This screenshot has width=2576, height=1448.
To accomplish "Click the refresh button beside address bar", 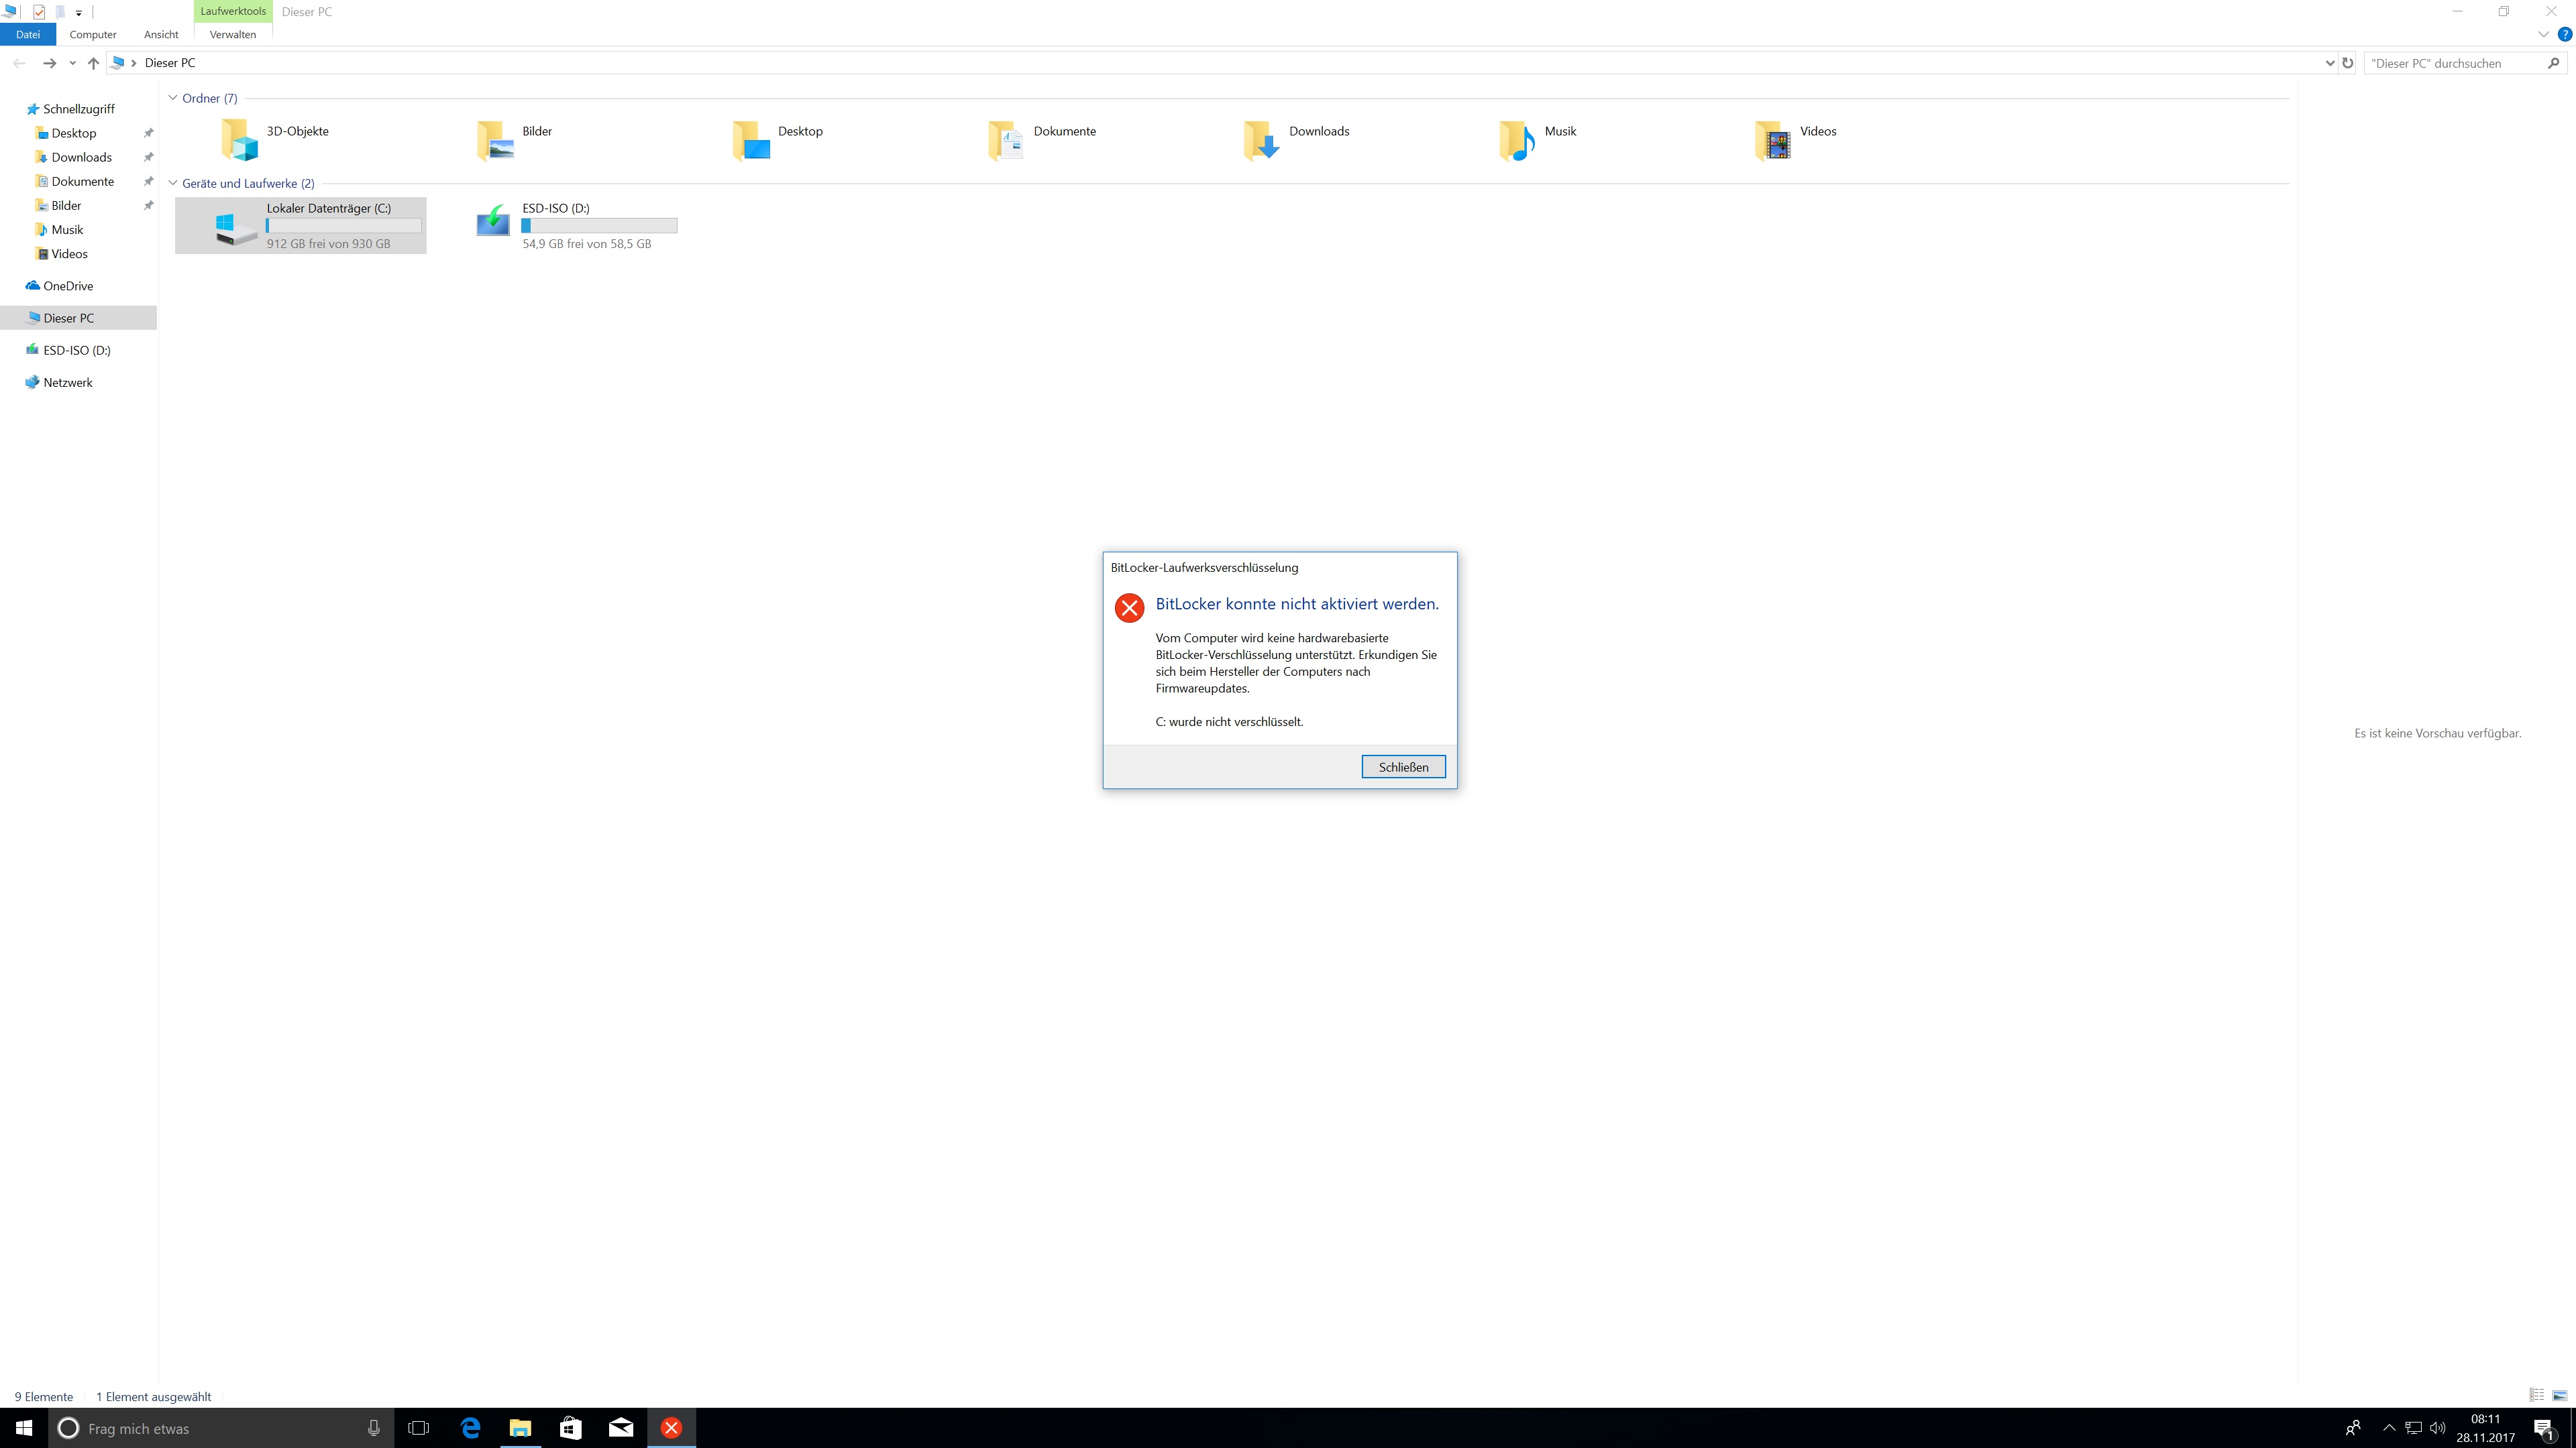I will point(2348,63).
